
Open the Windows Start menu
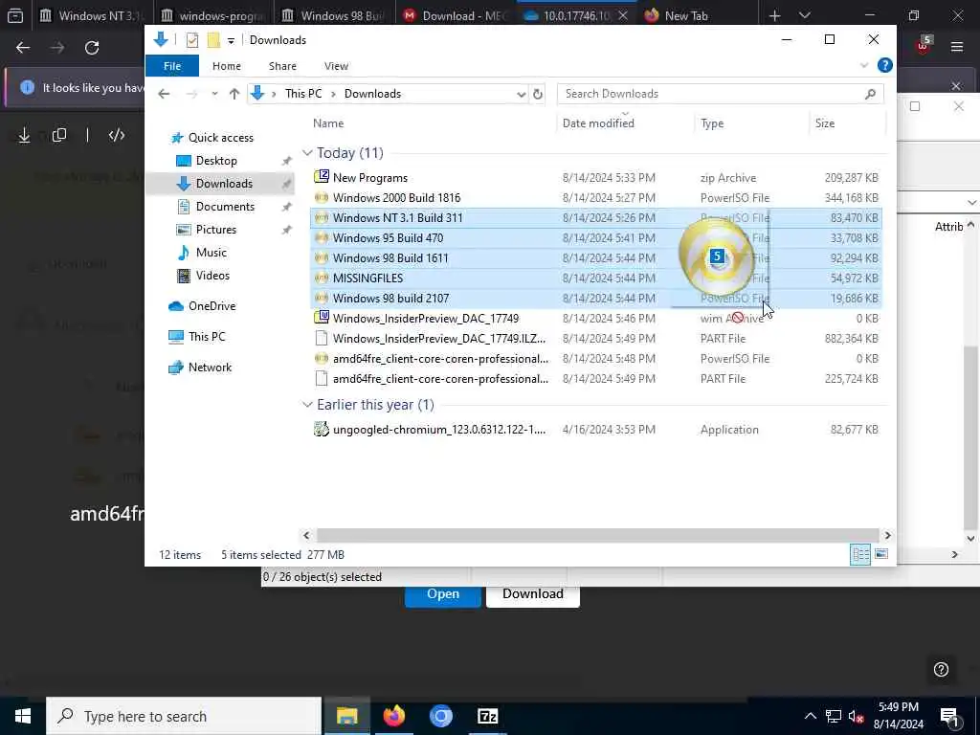click(x=23, y=716)
